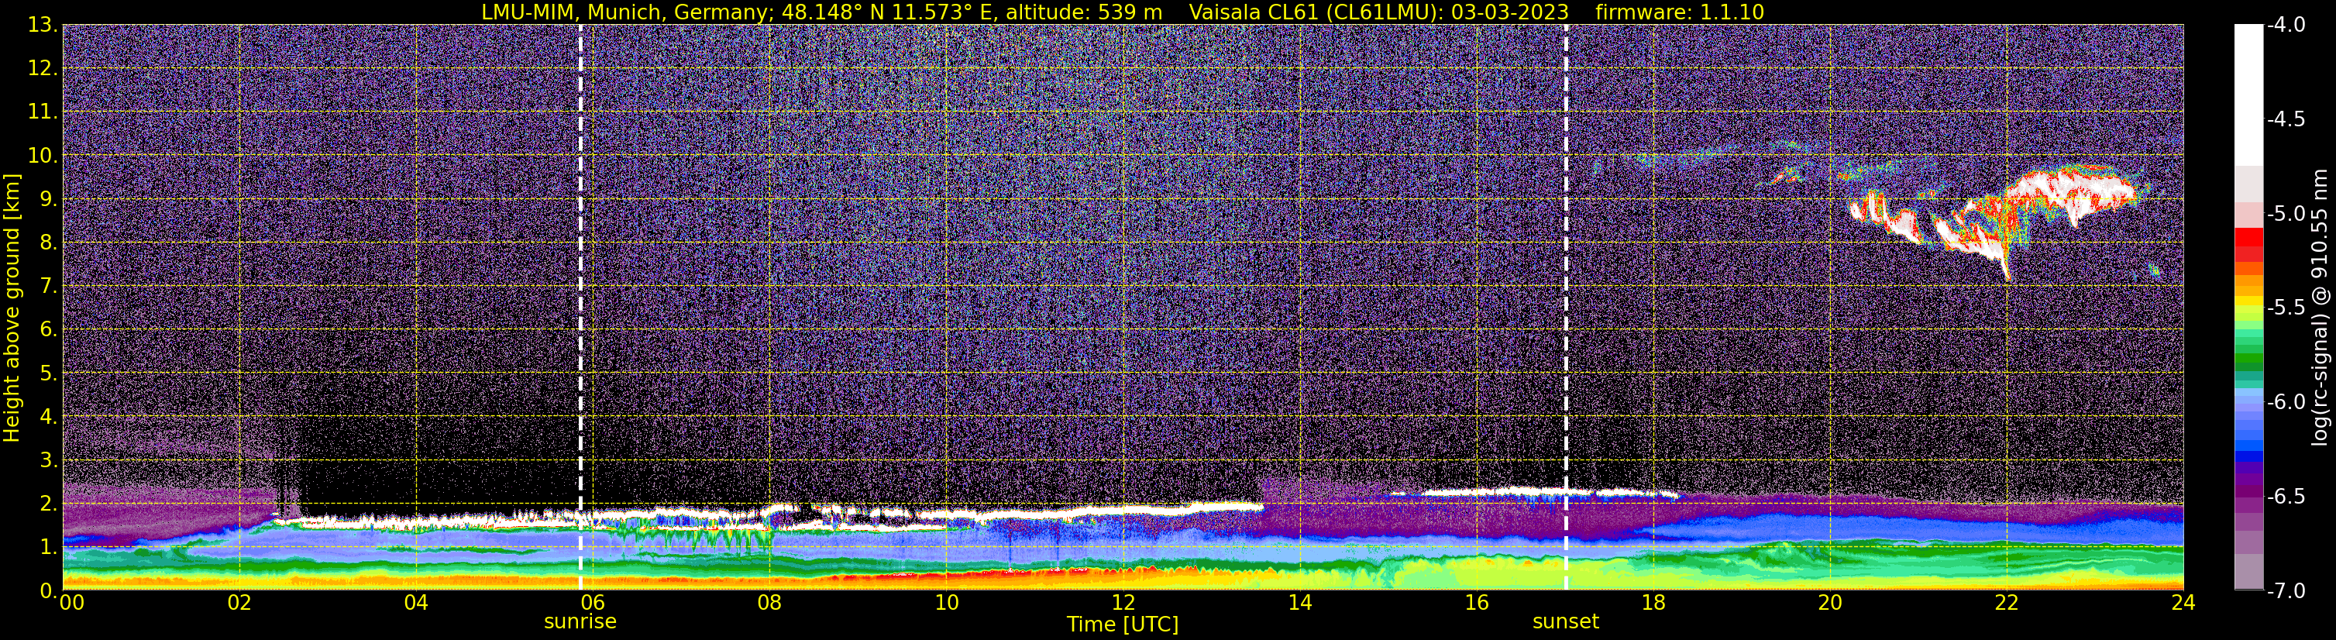
Task: Click the '-6.0' colorbar tick label
Action: coord(2286,402)
